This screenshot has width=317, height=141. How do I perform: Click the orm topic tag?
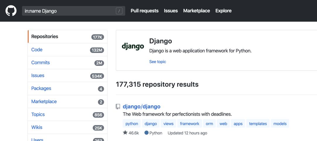point(209,123)
